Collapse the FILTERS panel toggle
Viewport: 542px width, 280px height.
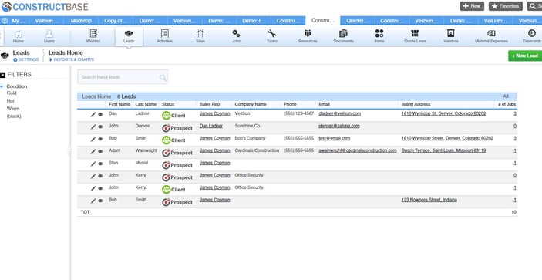click(x=3, y=75)
